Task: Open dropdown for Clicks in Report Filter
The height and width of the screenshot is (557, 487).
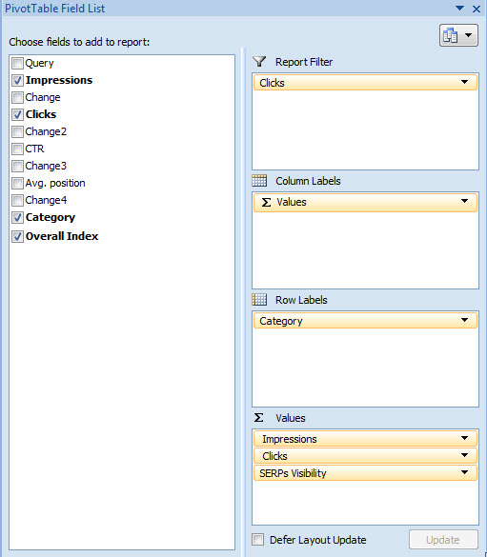Action: [x=464, y=82]
